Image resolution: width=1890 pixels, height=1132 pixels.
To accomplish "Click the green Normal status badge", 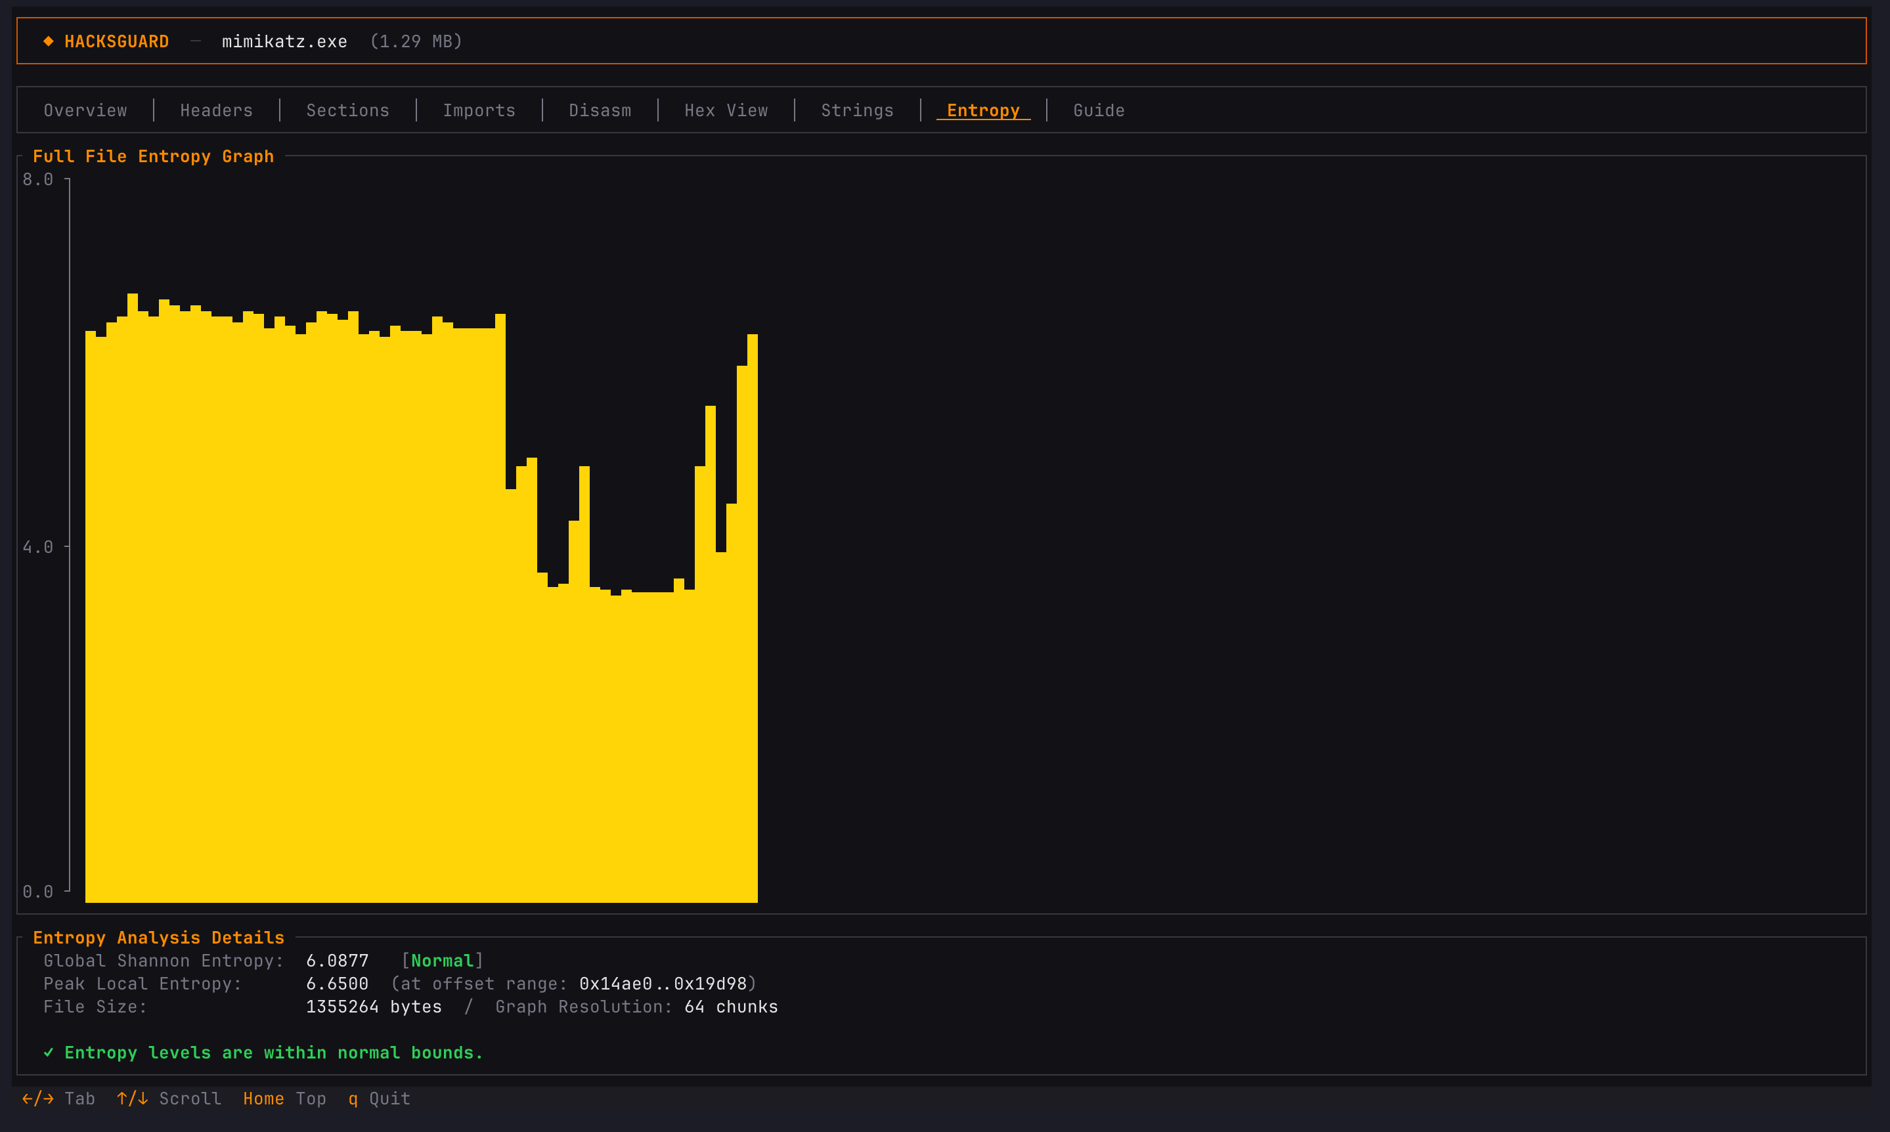I will 443,961.
